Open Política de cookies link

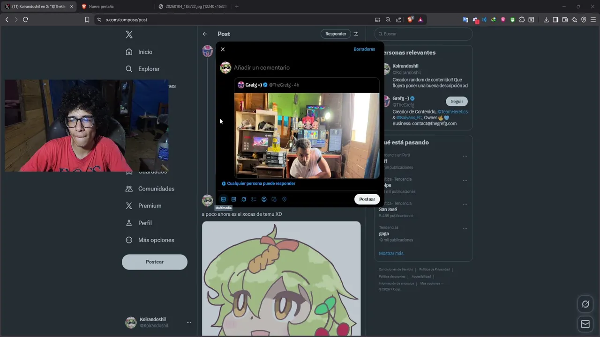tap(391, 276)
